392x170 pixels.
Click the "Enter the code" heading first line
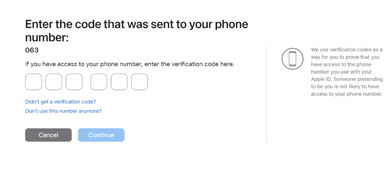coord(137,24)
